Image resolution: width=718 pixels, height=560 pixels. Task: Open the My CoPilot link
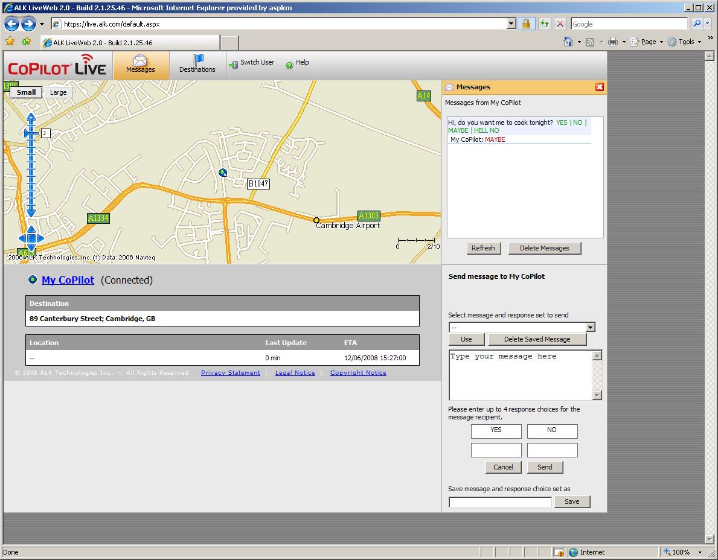pyautogui.click(x=68, y=280)
